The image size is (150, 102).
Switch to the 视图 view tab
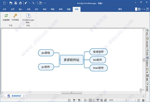tap(68, 9)
